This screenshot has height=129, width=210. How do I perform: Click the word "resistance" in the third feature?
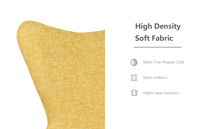tap(172, 93)
